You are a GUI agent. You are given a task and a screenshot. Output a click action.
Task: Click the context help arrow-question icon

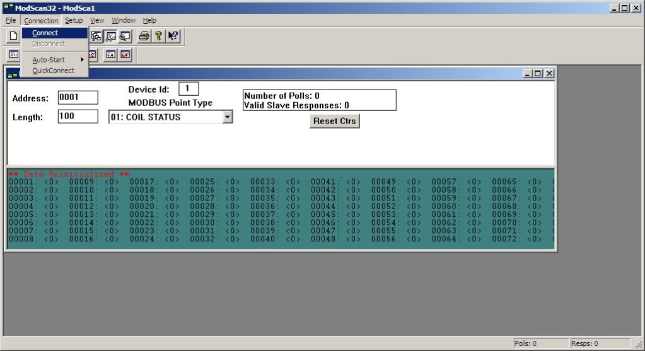tap(173, 36)
